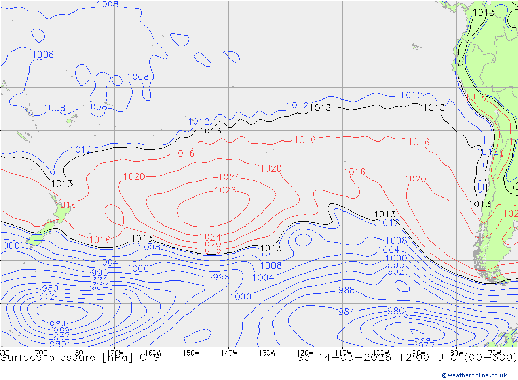Click the 1013 label near New Zealand's north tip

click(x=62, y=184)
